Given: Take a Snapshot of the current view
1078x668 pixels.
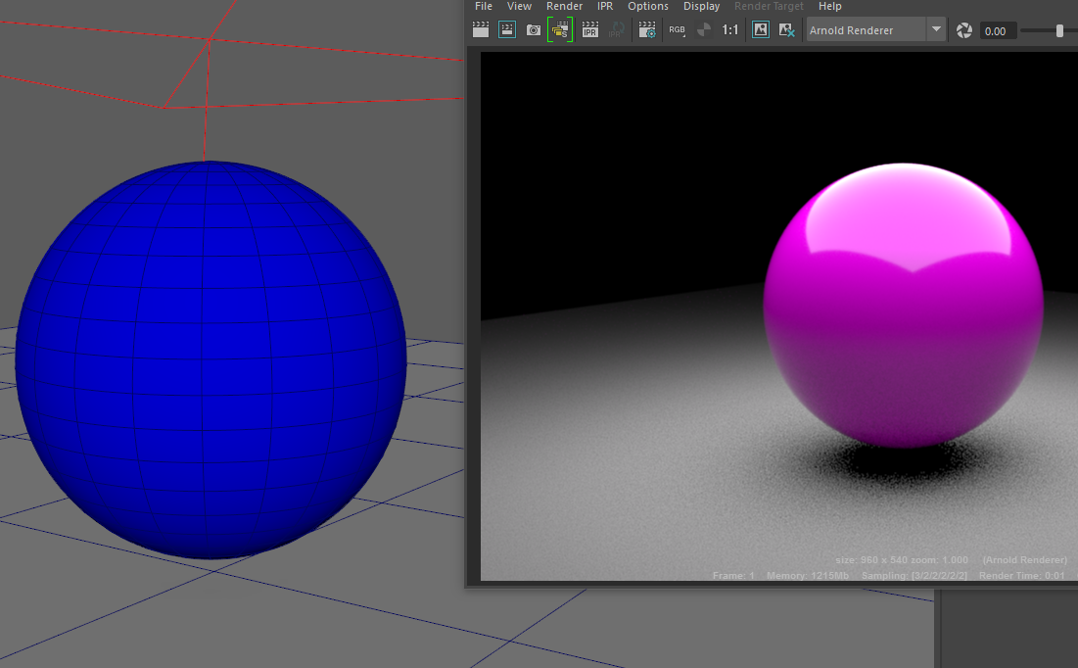Looking at the screenshot, I should click(533, 29).
